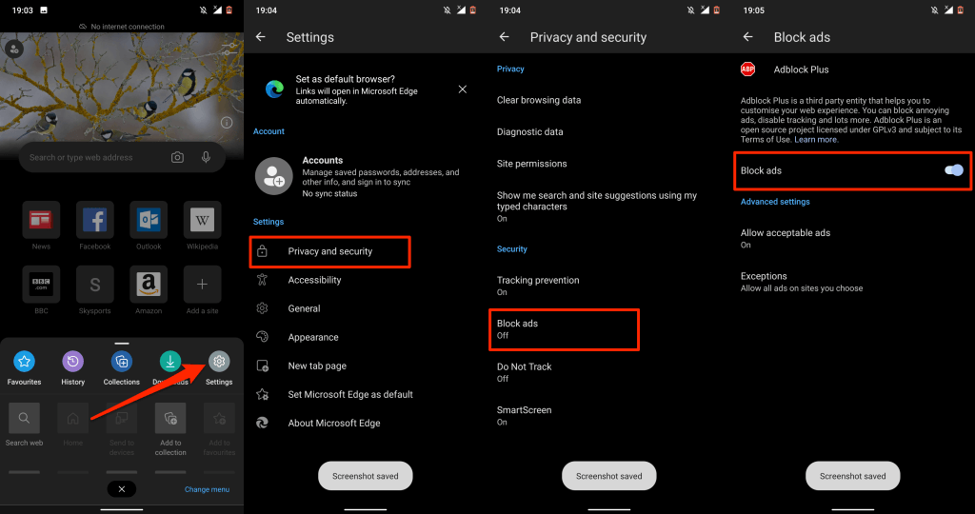This screenshot has height=514, width=975.
Task: Click the Adblock Plus ABP logo
Action: tap(748, 69)
